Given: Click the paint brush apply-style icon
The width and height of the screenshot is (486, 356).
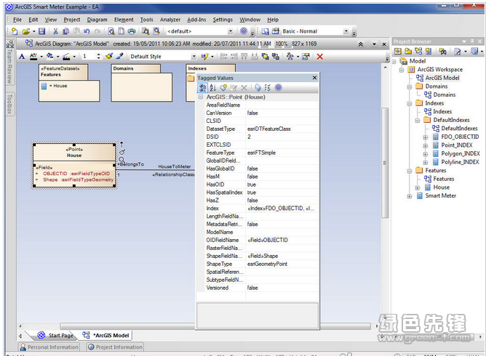Looking at the screenshot, I should [x=109, y=57].
